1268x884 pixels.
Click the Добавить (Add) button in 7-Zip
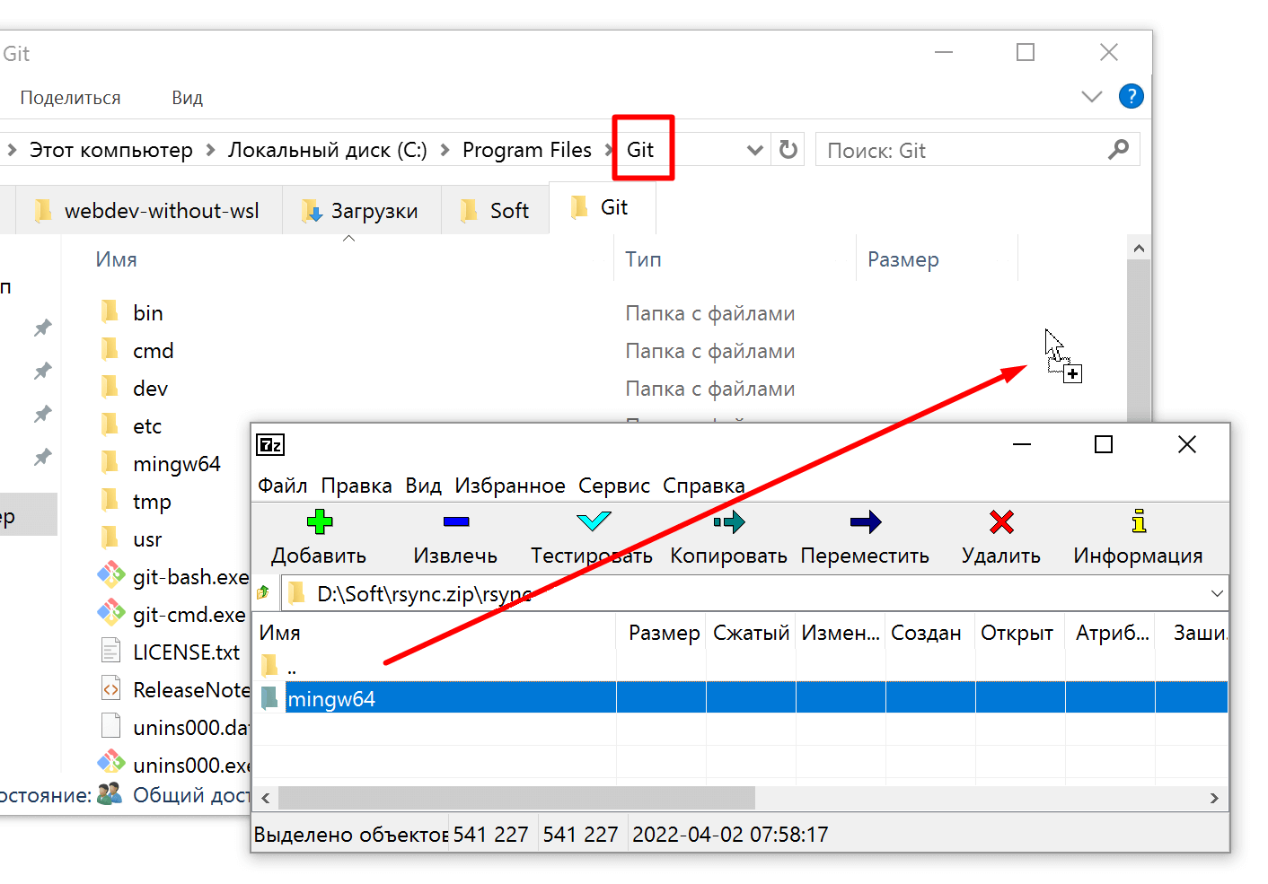319,538
